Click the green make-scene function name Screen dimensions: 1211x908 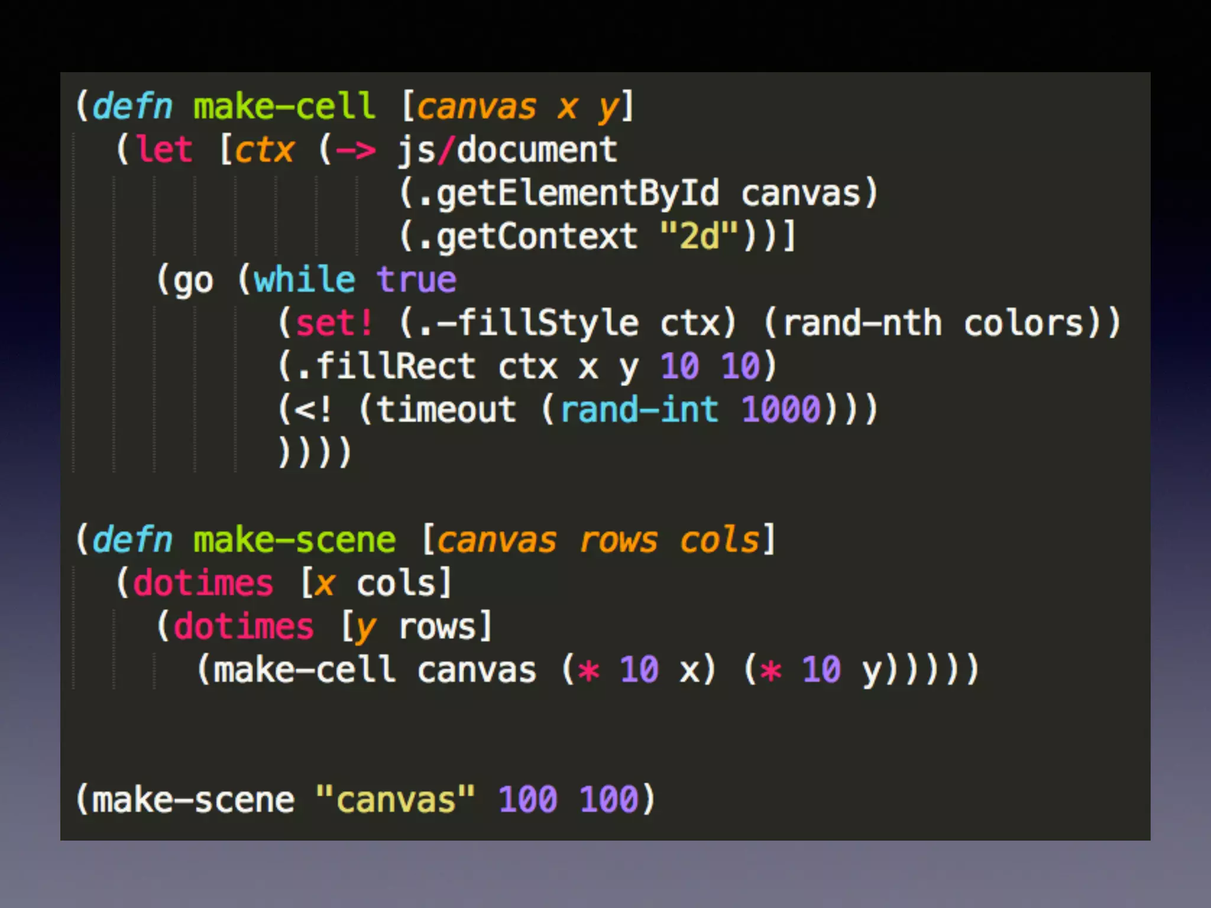[x=294, y=540]
